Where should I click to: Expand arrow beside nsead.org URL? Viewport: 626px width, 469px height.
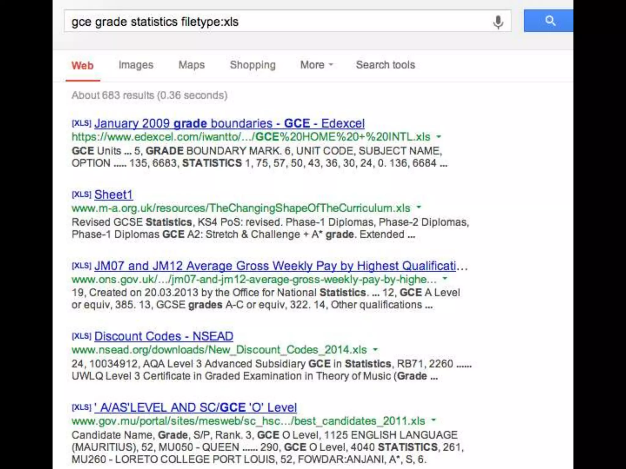[x=375, y=349]
